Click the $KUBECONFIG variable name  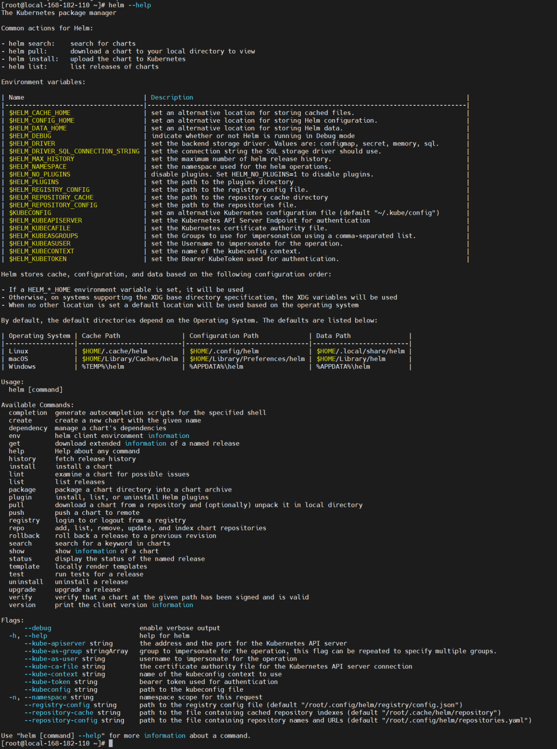30,213
